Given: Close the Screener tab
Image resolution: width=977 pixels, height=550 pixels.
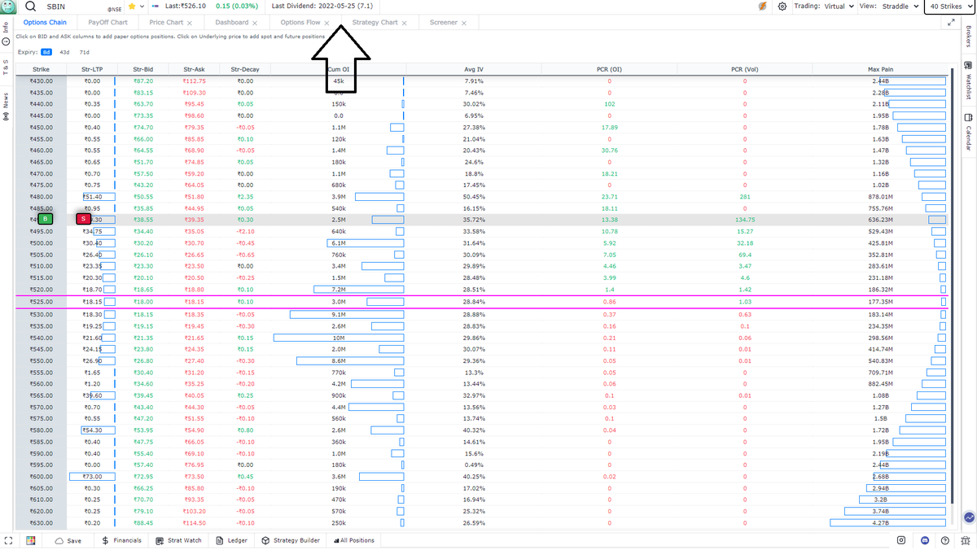Looking at the screenshot, I should pos(464,23).
